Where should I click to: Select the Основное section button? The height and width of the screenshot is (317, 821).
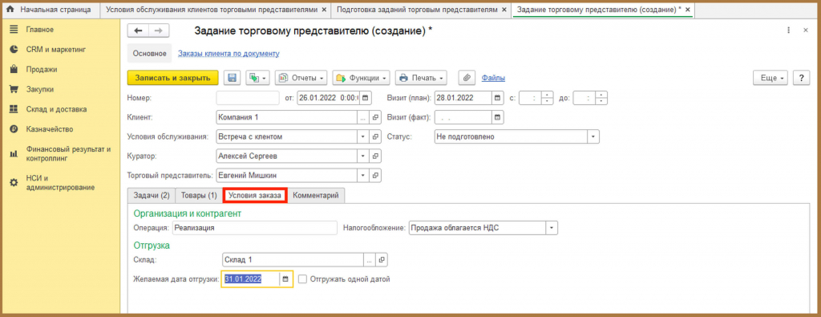[x=149, y=54]
